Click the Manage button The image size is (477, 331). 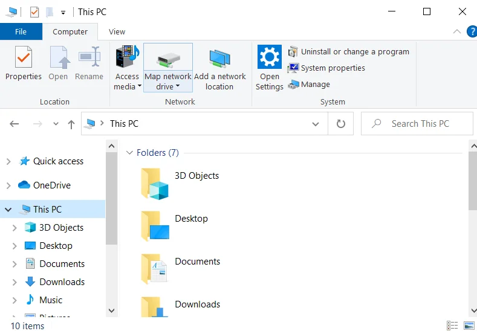[309, 85]
